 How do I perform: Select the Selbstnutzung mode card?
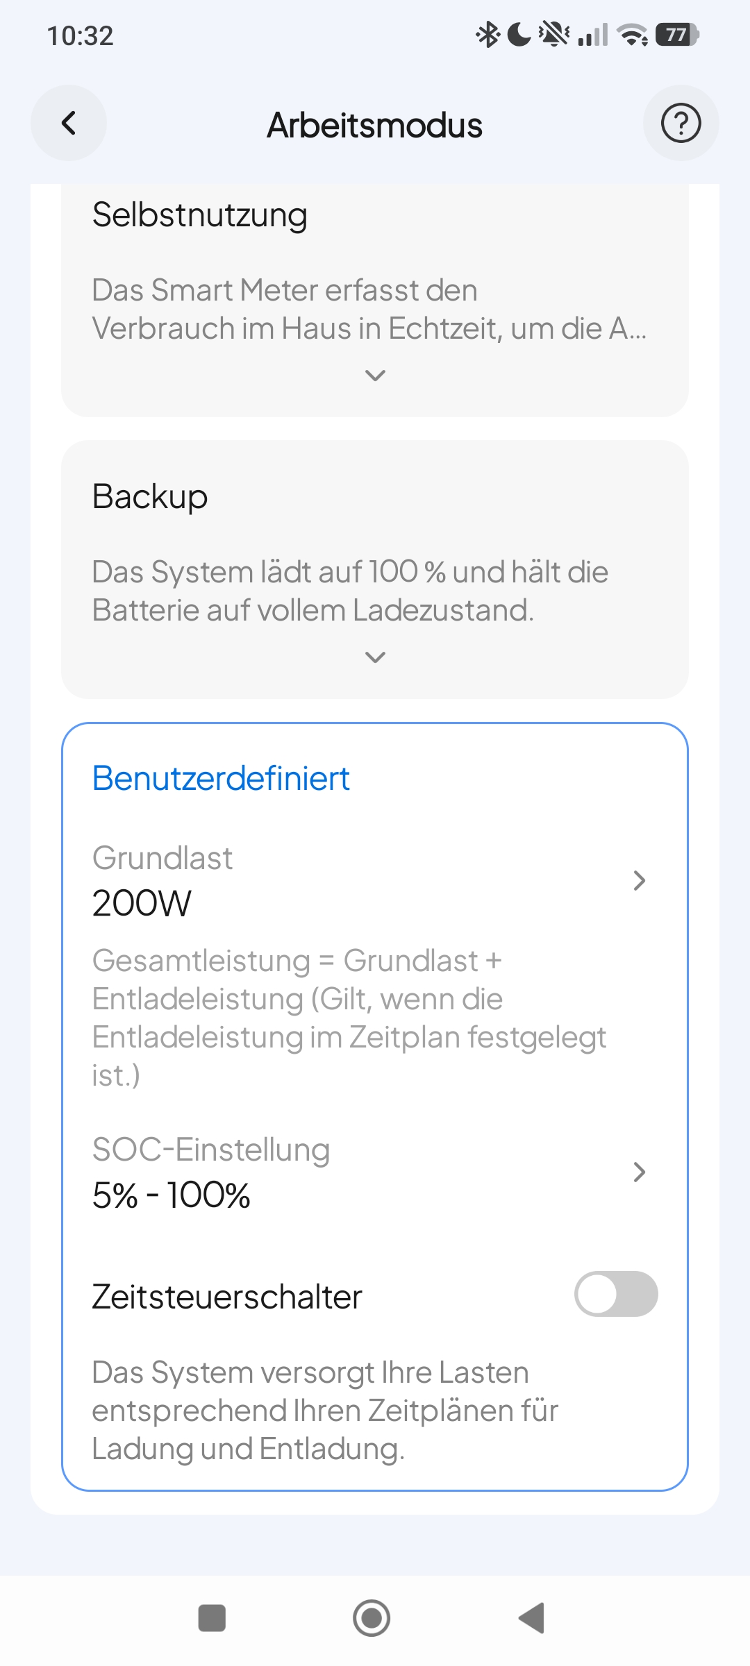[375, 301]
